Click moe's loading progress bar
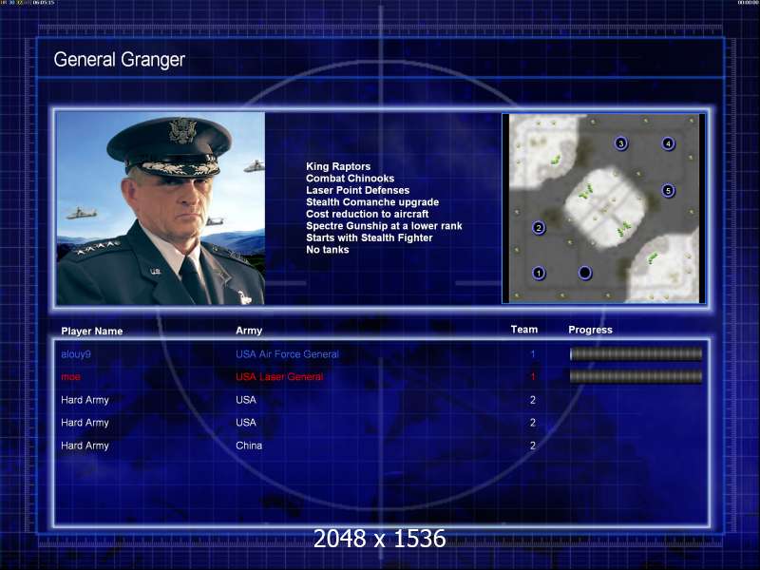 [636, 376]
